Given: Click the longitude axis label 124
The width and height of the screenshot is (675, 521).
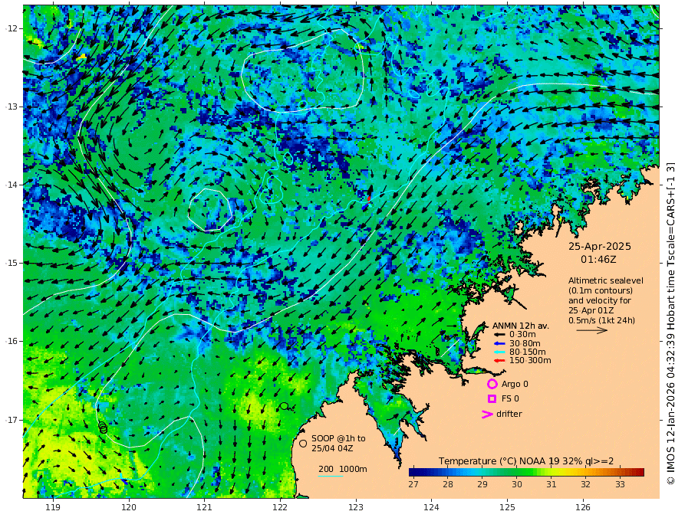Looking at the screenshot, I should [431, 508].
